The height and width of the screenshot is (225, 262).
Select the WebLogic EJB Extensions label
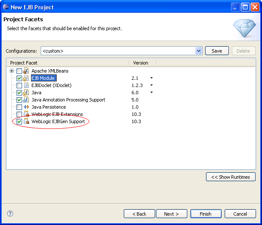[x=57, y=114]
